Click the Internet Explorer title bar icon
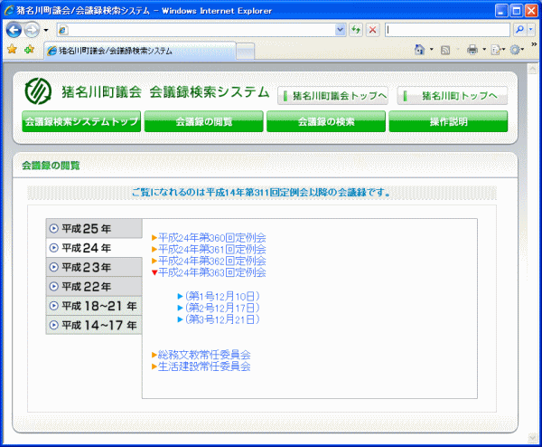 click(x=9, y=10)
